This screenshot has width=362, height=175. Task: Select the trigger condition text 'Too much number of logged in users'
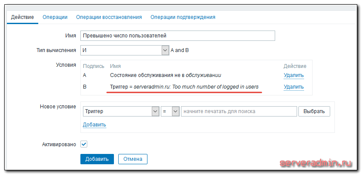[x=216, y=87]
